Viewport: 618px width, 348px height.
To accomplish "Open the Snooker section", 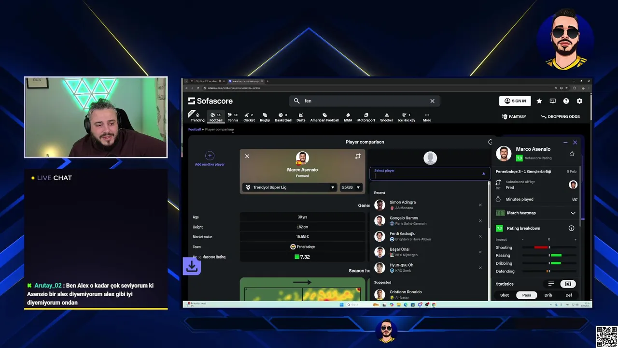I will pyautogui.click(x=386, y=117).
